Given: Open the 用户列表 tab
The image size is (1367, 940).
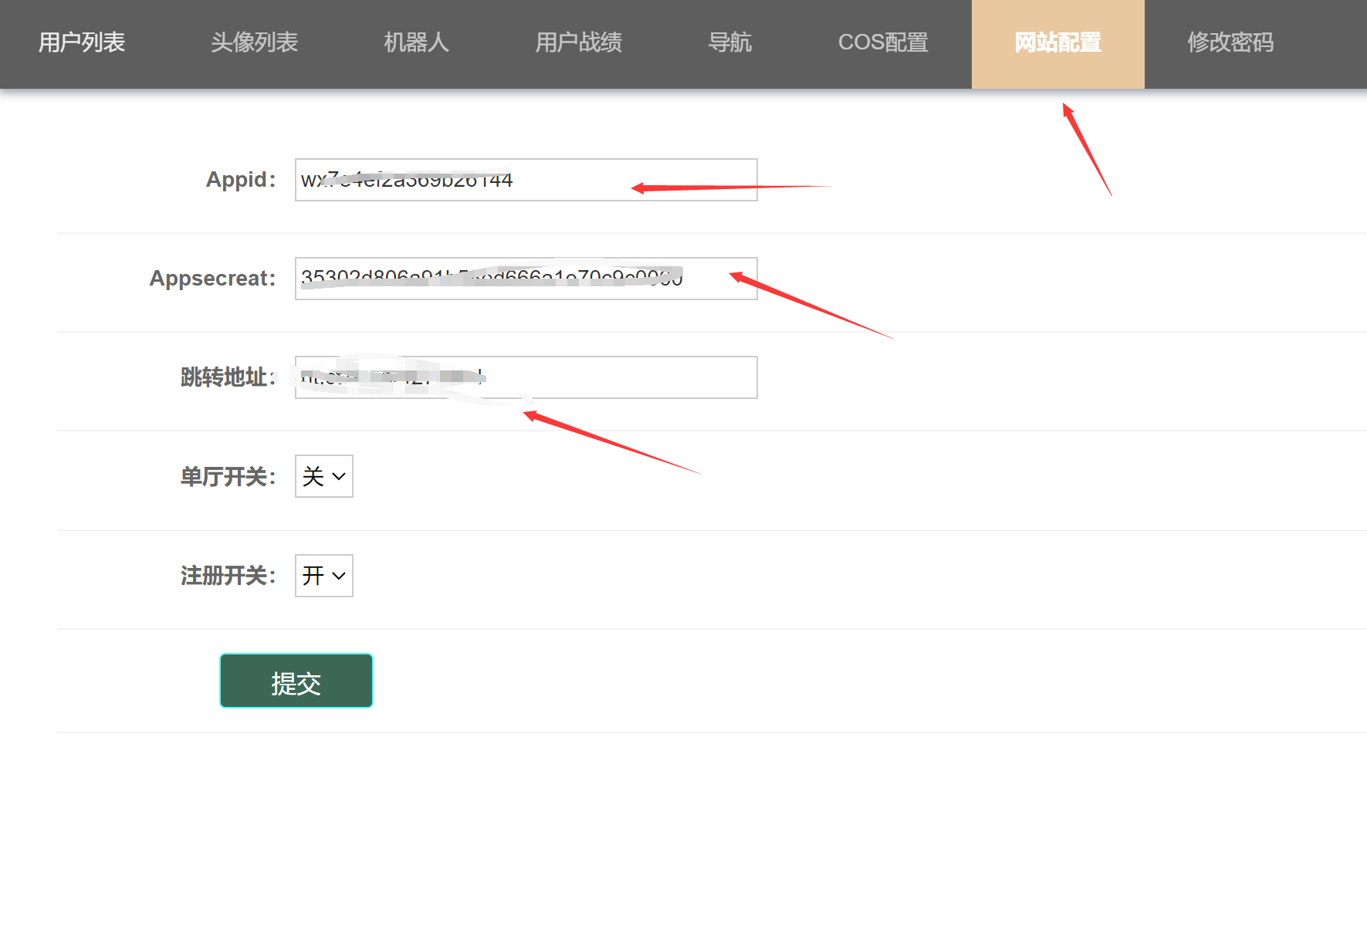Looking at the screenshot, I should [x=82, y=42].
